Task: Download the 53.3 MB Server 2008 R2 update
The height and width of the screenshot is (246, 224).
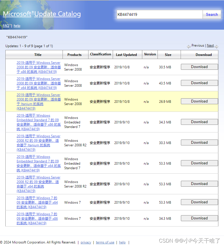Action: (x=199, y=184)
